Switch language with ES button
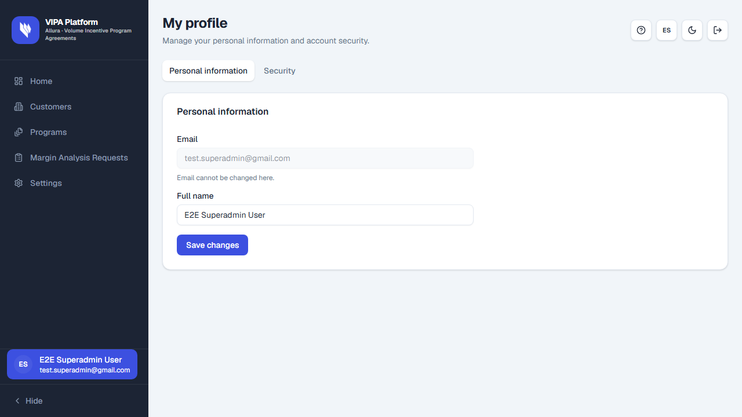The image size is (742, 417). (x=667, y=30)
